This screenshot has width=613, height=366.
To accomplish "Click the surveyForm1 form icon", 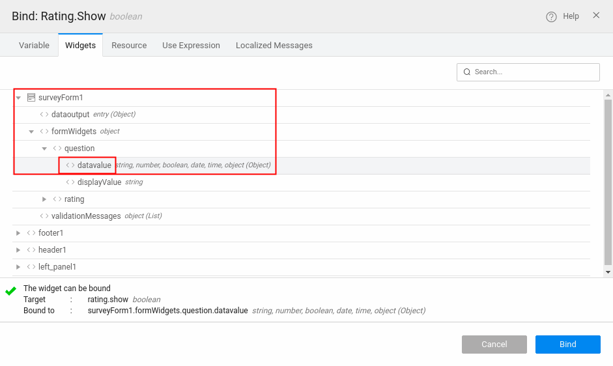I will (31, 98).
